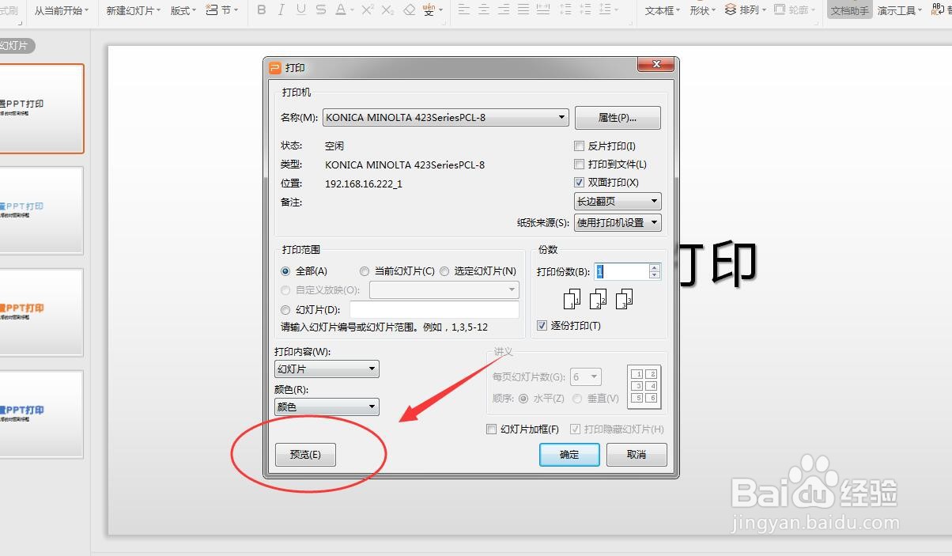Viewport: 952px width, 556px height.
Task: Open the 版式 layout dropdown
Action: pos(183,10)
